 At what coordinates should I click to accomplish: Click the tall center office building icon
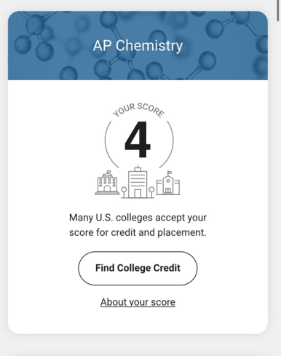click(x=138, y=182)
